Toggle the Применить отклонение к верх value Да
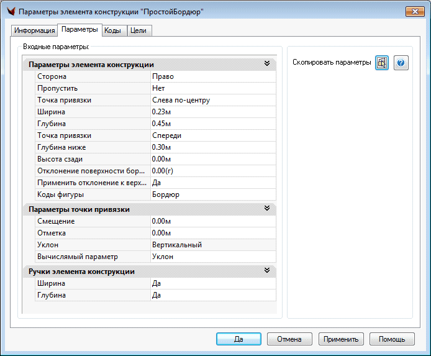Image resolution: width=431 pixels, height=356 pixels. point(212,183)
